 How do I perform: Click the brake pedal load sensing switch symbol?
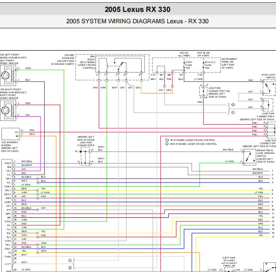(x=249, y=157)
